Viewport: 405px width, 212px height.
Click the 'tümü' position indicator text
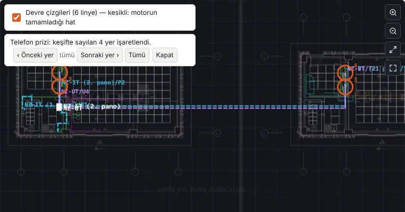tap(67, 55)
